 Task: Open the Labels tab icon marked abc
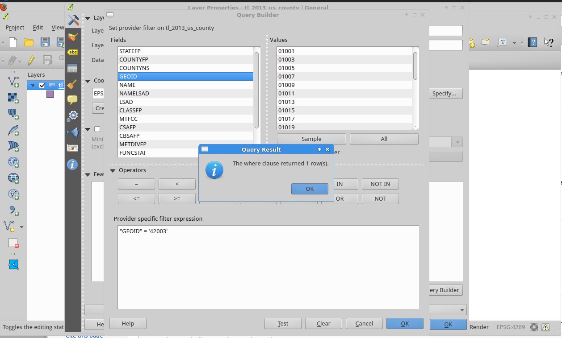[72, 52]
